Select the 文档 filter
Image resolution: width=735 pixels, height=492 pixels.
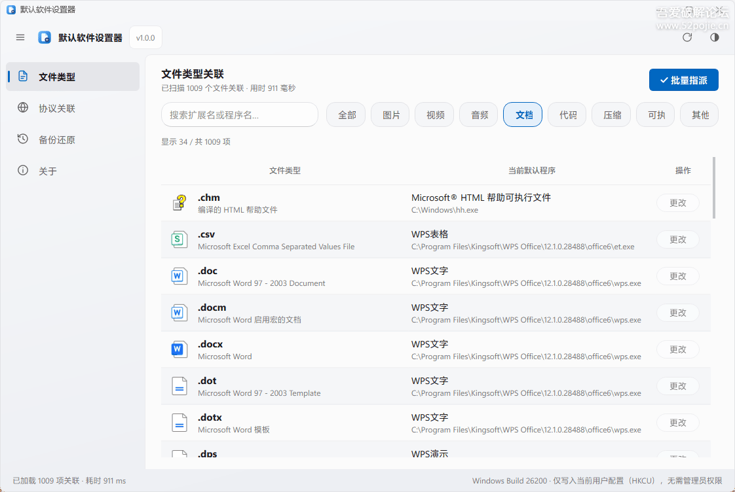523,114
